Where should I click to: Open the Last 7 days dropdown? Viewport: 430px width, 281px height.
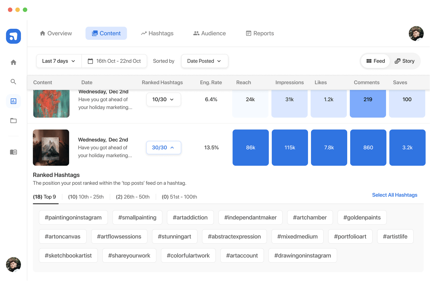[x=58, y=61]
